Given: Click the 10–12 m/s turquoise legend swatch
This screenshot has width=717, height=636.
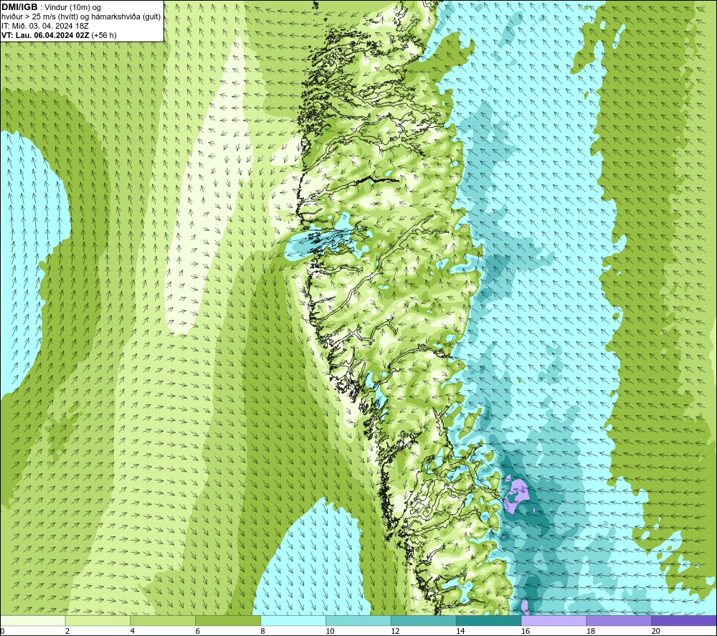Looking at the screenshot, I should click(x=358, y=620).
